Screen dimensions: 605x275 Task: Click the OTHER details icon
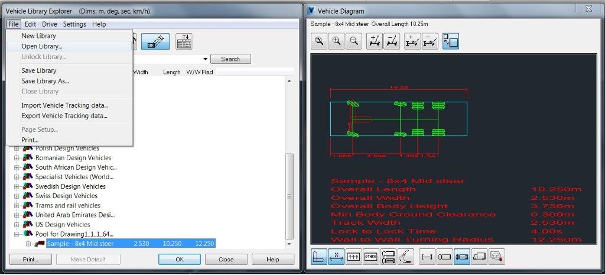click(371, 257)
